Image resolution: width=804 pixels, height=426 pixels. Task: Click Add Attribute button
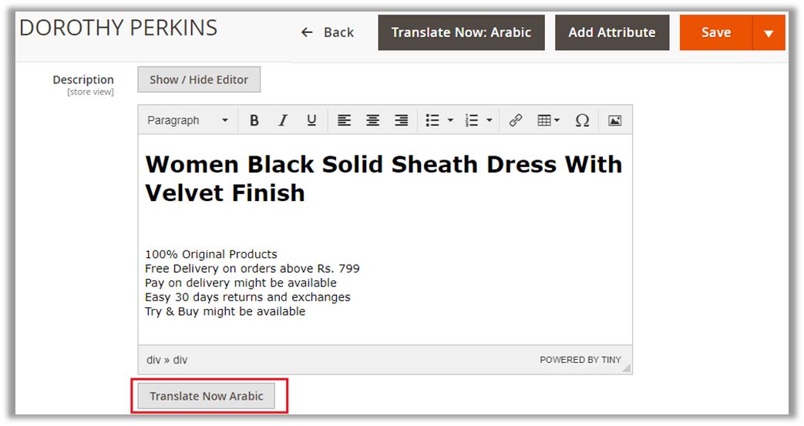click(612, 32)
